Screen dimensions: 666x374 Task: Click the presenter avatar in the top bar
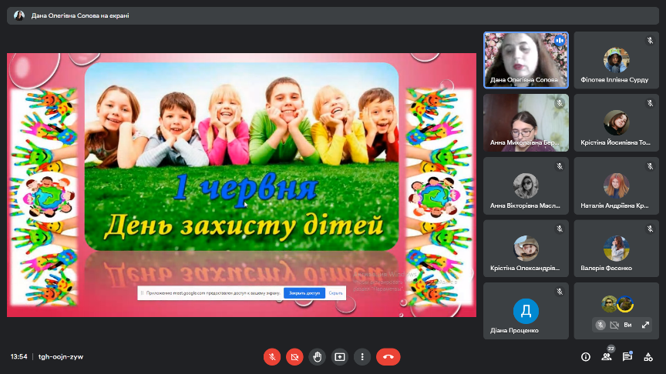(x=19, y=15)
